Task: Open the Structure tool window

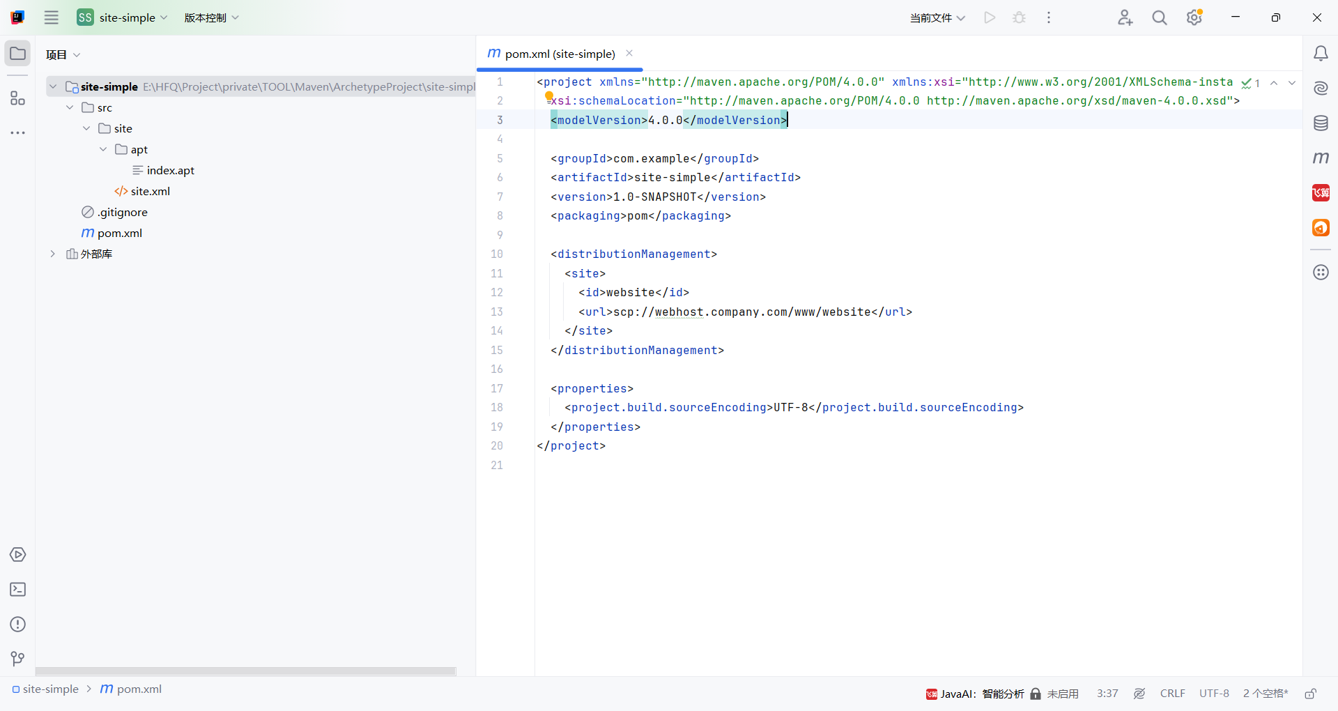Action: click(18, 98)
